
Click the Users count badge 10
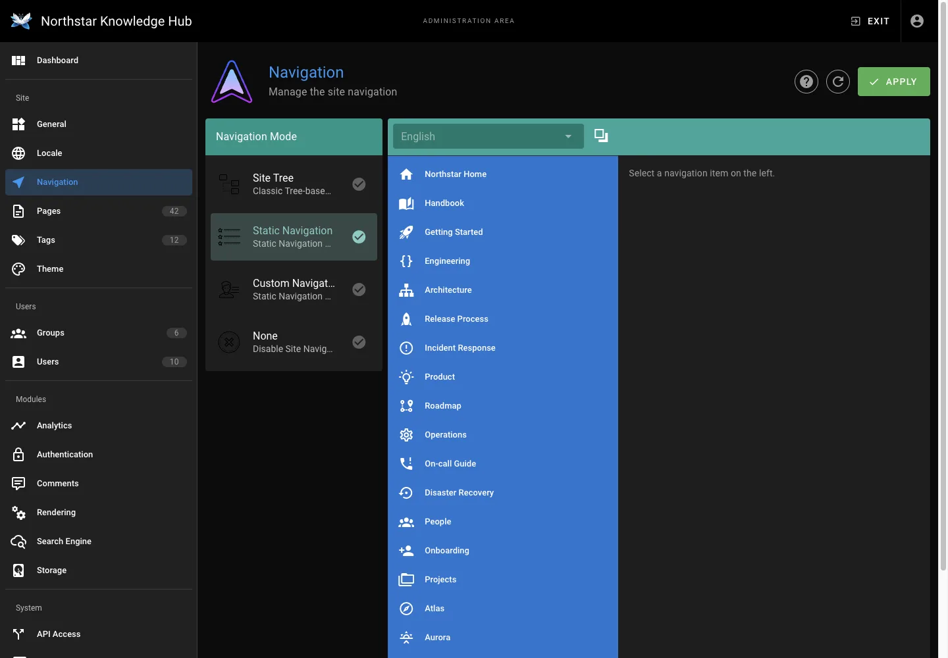tap(174, 362)
